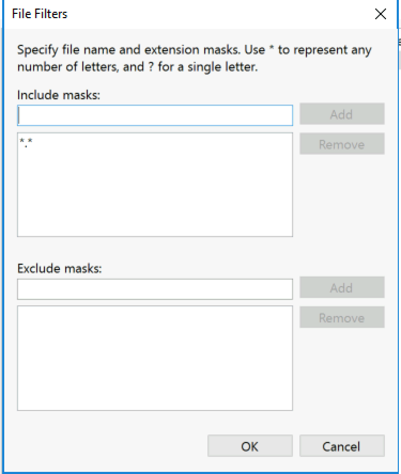Click the question mark in instructions
The width and height of the screenshot is (401, 474).
151,67
